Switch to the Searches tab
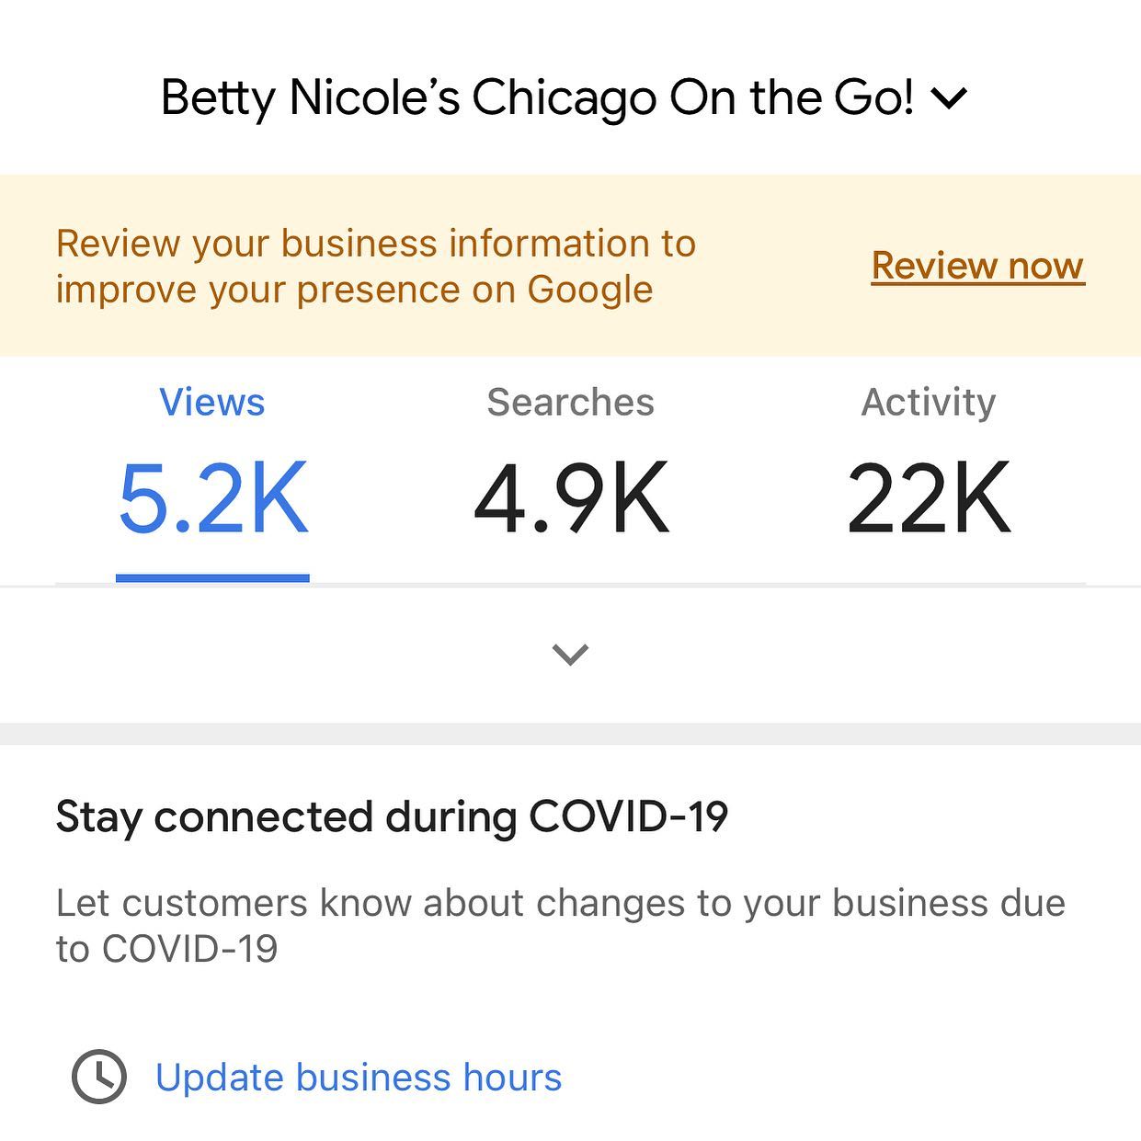This screenshot has width=1141, height=1141. click(x=571, y=474)
